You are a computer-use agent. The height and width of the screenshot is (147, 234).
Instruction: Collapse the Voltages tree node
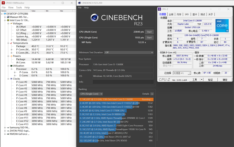pyautogui.click(x=8, y=24)
